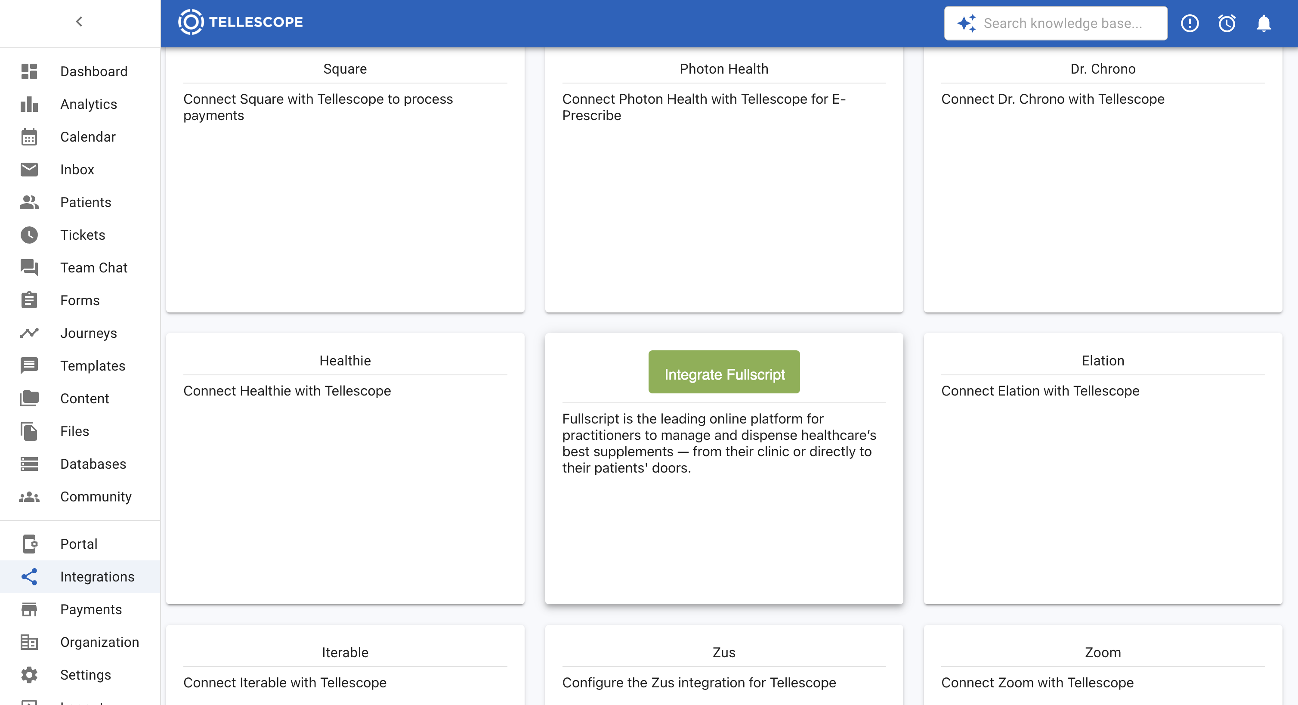Screen dimensions: 1298x705
Task: Open the Files document icon
Action: [x=29, y=431]
